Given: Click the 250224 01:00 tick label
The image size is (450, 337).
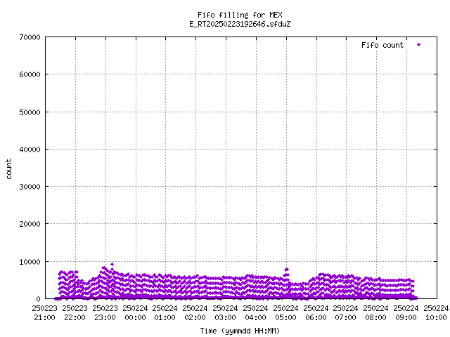Looking at the screenshot, I should click(165, 313).
